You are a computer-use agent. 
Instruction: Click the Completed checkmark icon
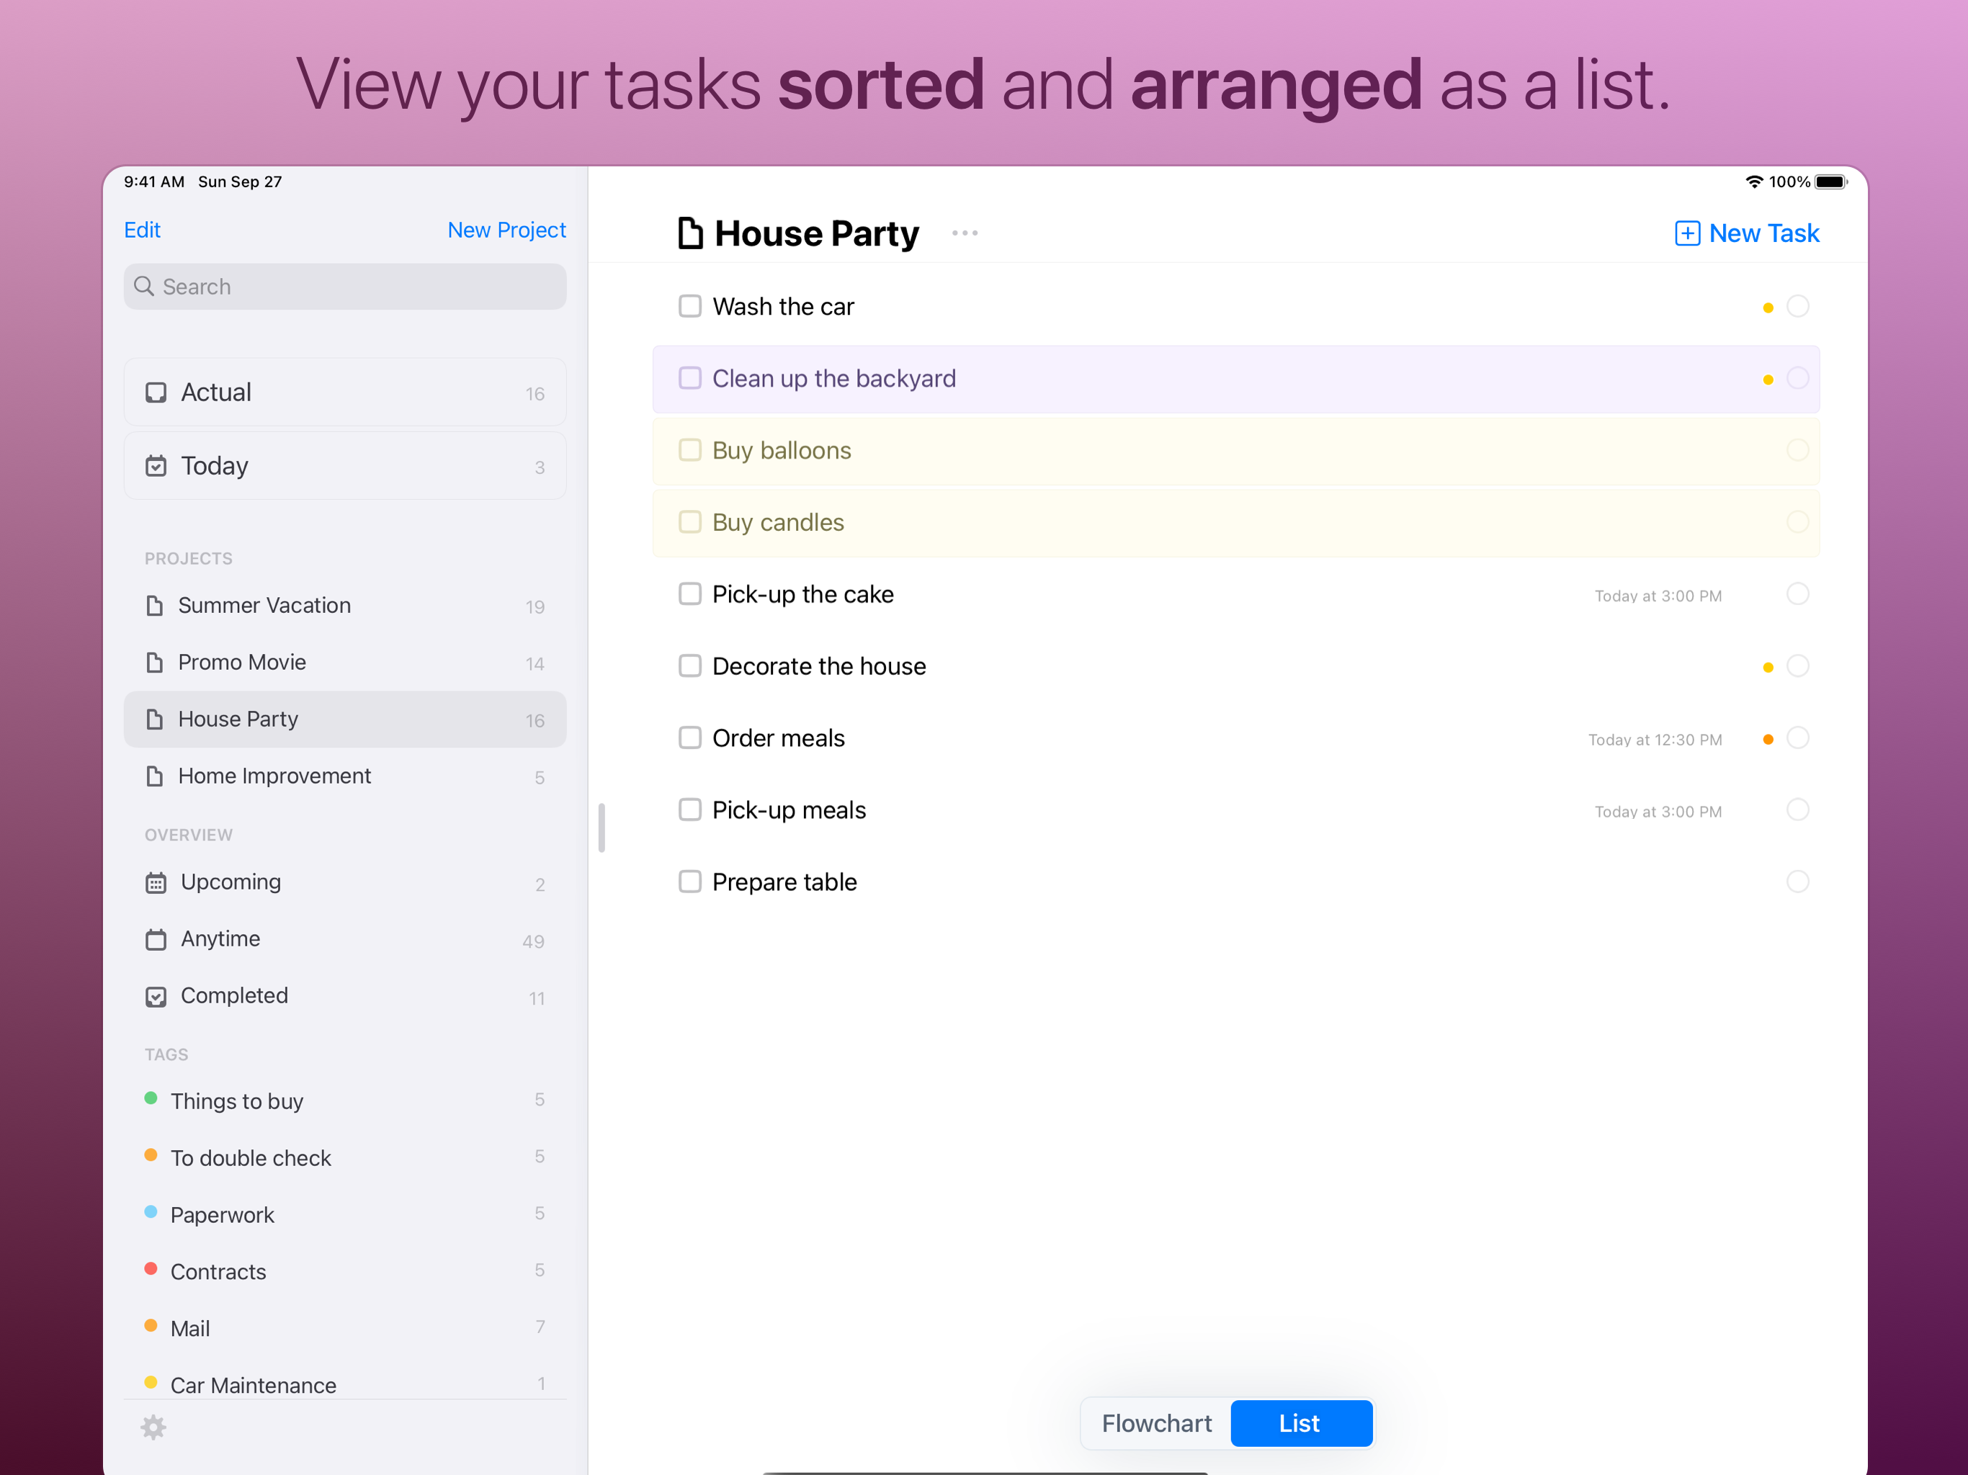156,995
